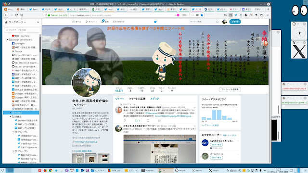Close the bookmarks sidebar with X
The height and width of the screenshot is (173, 308).
[38, 23]
